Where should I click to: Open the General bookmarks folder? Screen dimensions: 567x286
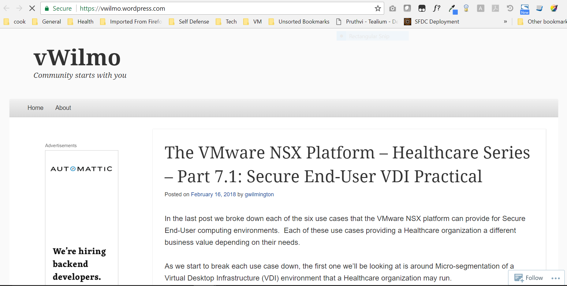47,22
